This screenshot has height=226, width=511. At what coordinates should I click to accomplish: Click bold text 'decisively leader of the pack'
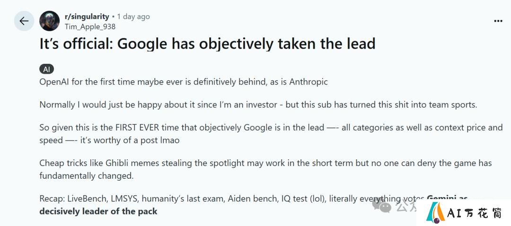click(98, 211)
